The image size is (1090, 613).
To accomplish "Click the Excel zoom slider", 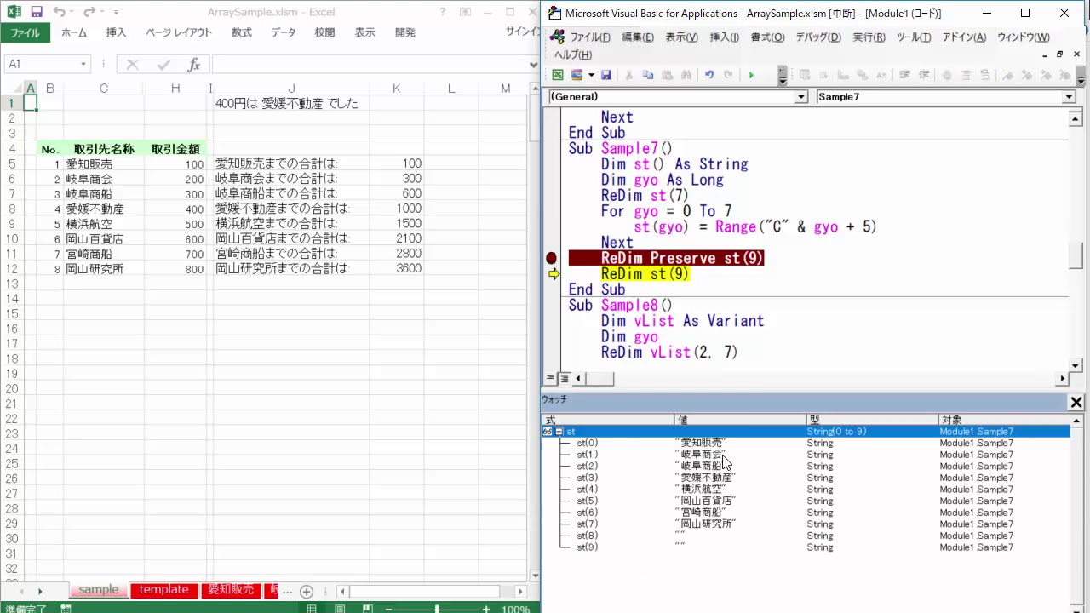I will pyautogui.click(x=437, y=609).
